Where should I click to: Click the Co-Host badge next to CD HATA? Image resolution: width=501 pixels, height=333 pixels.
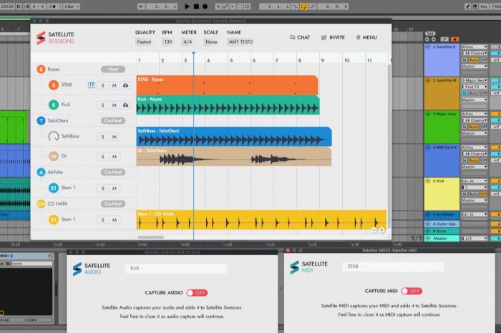(113, 203)
